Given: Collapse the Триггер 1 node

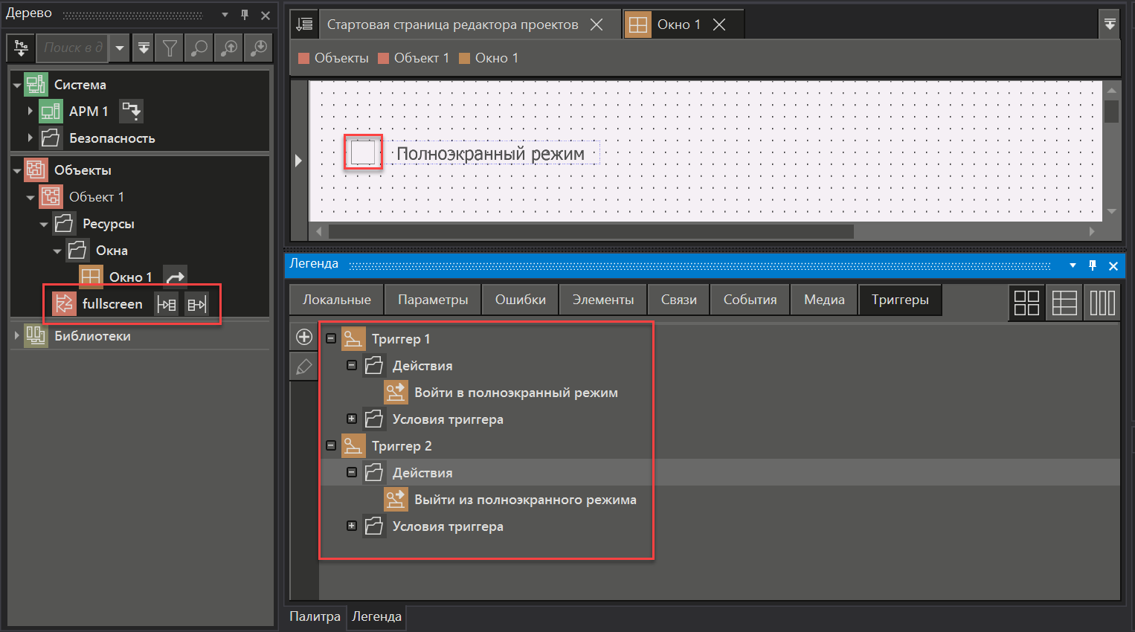Looking at the screenshot, I should click(x=331, y=338).
